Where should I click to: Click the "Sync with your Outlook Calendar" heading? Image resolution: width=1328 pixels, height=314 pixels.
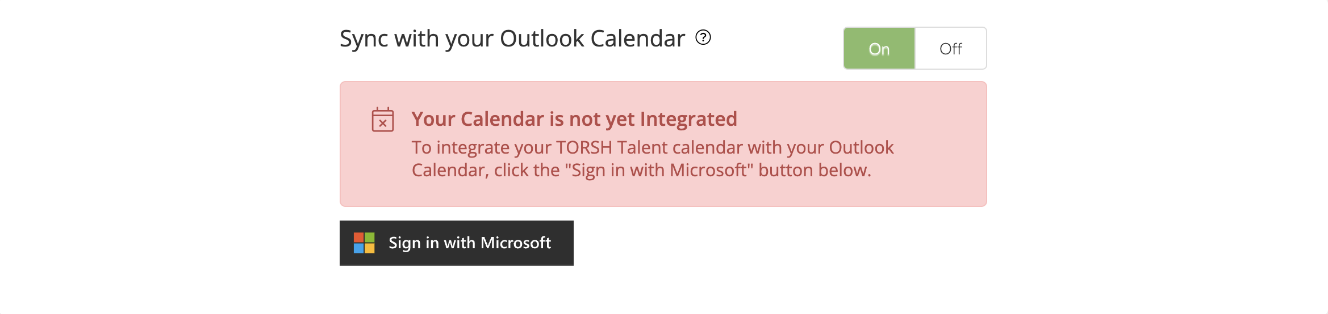(x=512, y=39)
